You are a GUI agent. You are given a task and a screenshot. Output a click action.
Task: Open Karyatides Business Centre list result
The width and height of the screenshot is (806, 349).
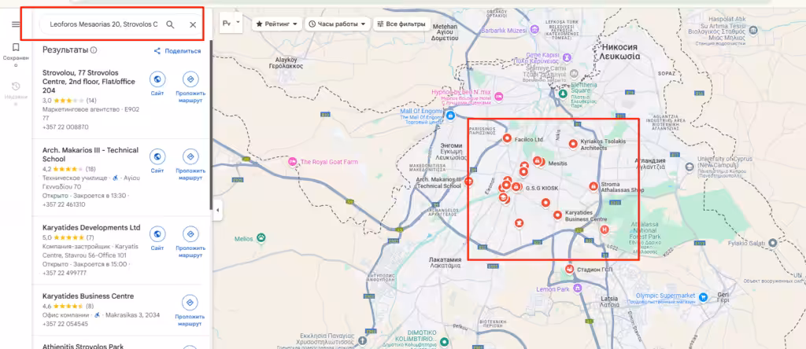point(88,296)
